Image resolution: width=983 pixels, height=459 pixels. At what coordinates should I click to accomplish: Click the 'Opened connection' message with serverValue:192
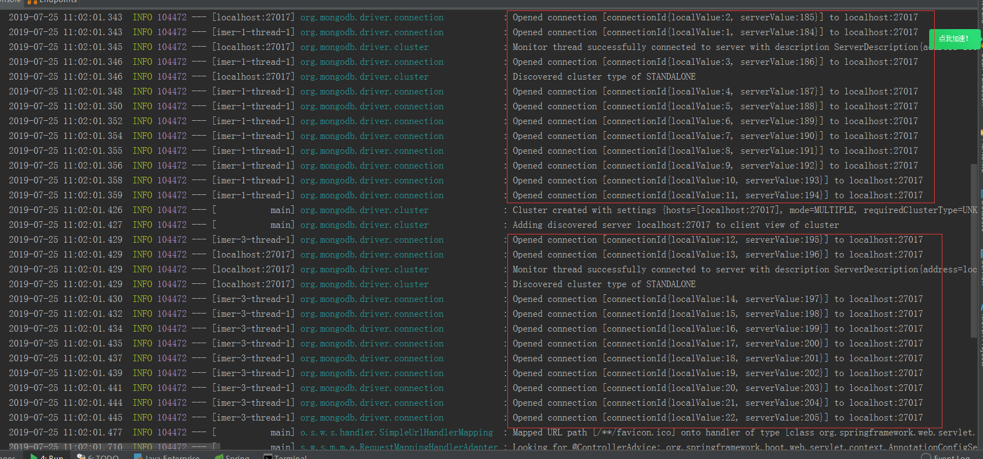click(715, 166)
